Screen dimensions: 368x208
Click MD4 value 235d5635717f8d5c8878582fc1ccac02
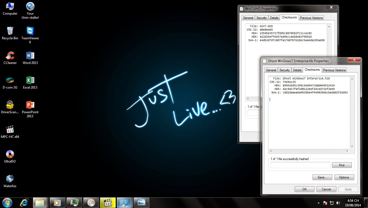(x=286, y=33)
